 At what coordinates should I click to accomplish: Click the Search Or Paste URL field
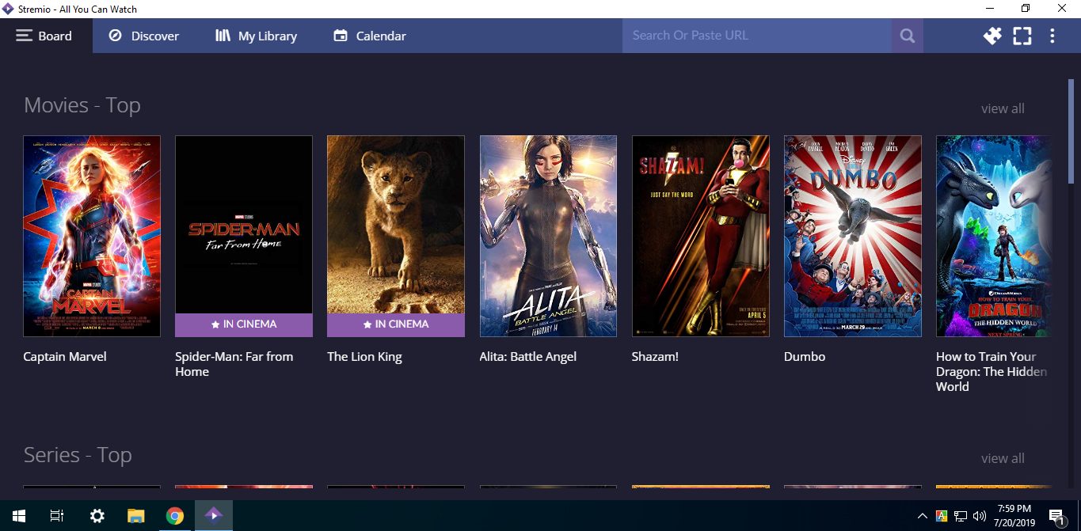click(x=757, y=36)
